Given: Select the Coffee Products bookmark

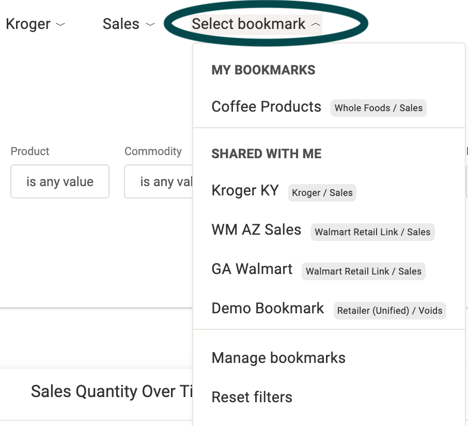Looking at the screenshot, I should tap(266, 106).
